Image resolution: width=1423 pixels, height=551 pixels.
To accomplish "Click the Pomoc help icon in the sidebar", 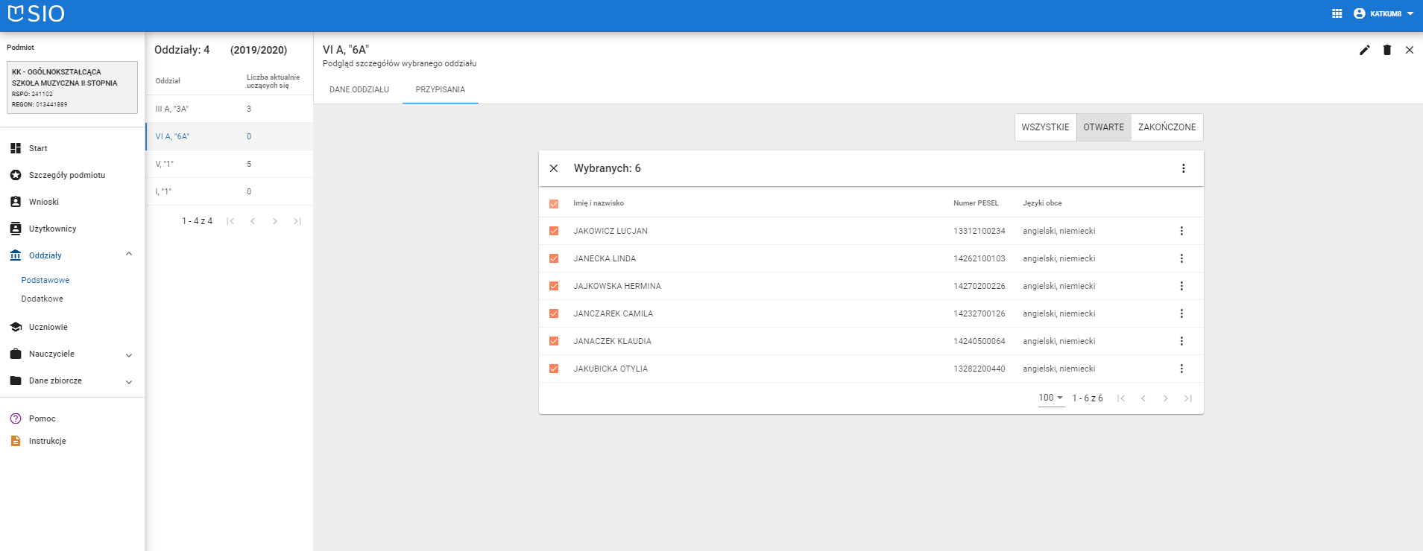I will 16,418.
